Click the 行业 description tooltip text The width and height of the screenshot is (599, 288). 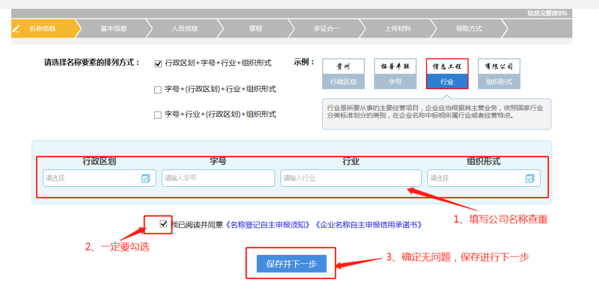(x=436, y=112)
